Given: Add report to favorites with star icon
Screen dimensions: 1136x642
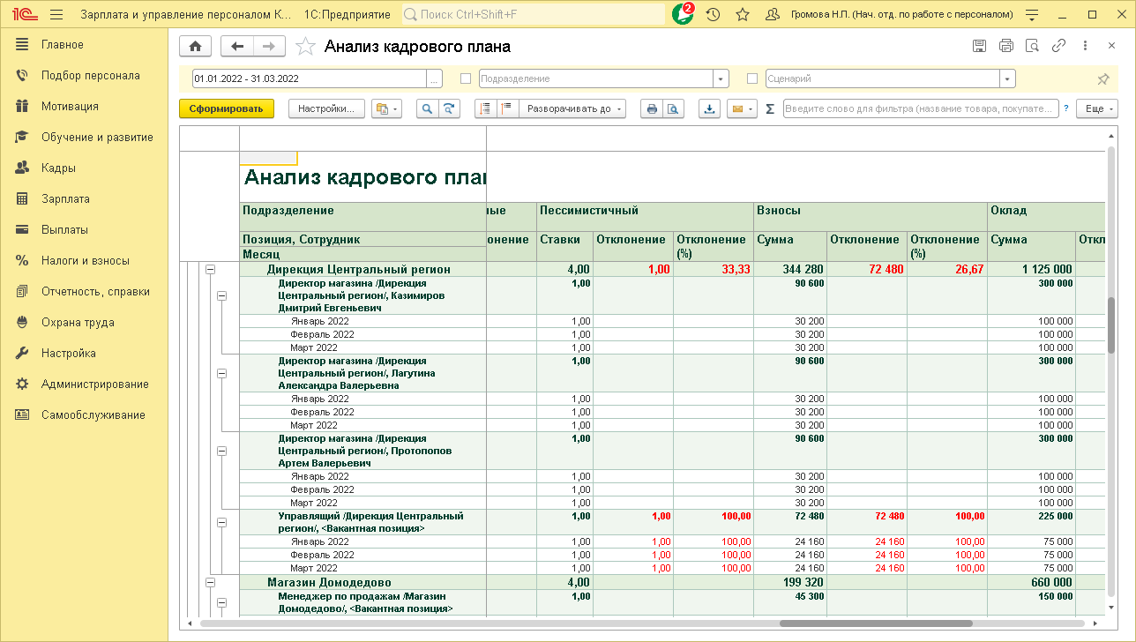Looking at the screenshot, I should point(305,47).
